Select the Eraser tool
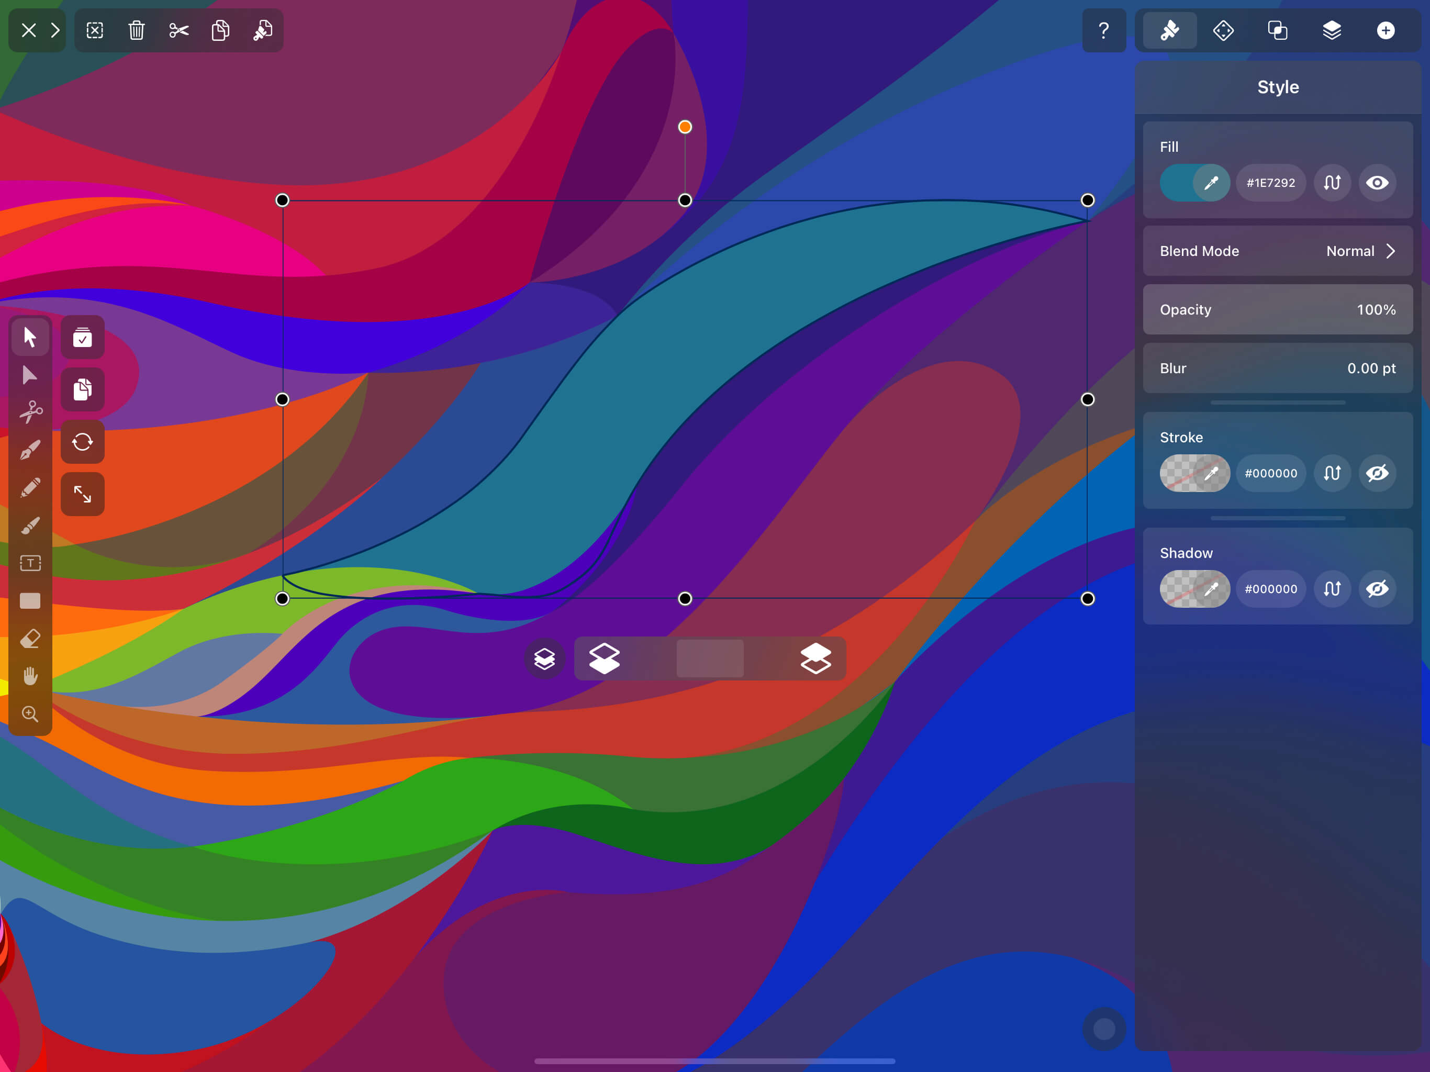The height and width of the screenshot is (1072, 1430). click(30, 639)
